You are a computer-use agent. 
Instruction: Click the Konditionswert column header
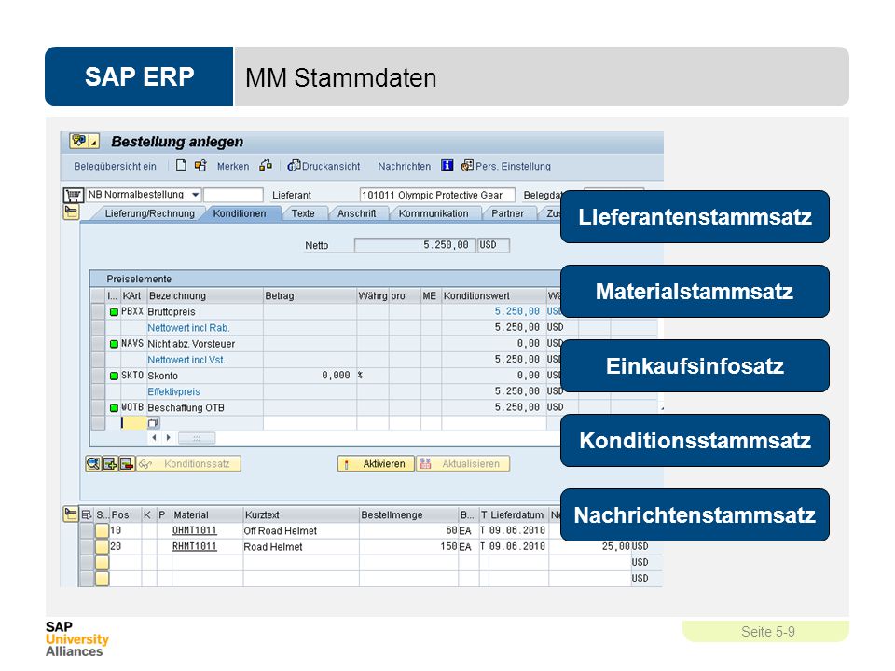(494, 295)
